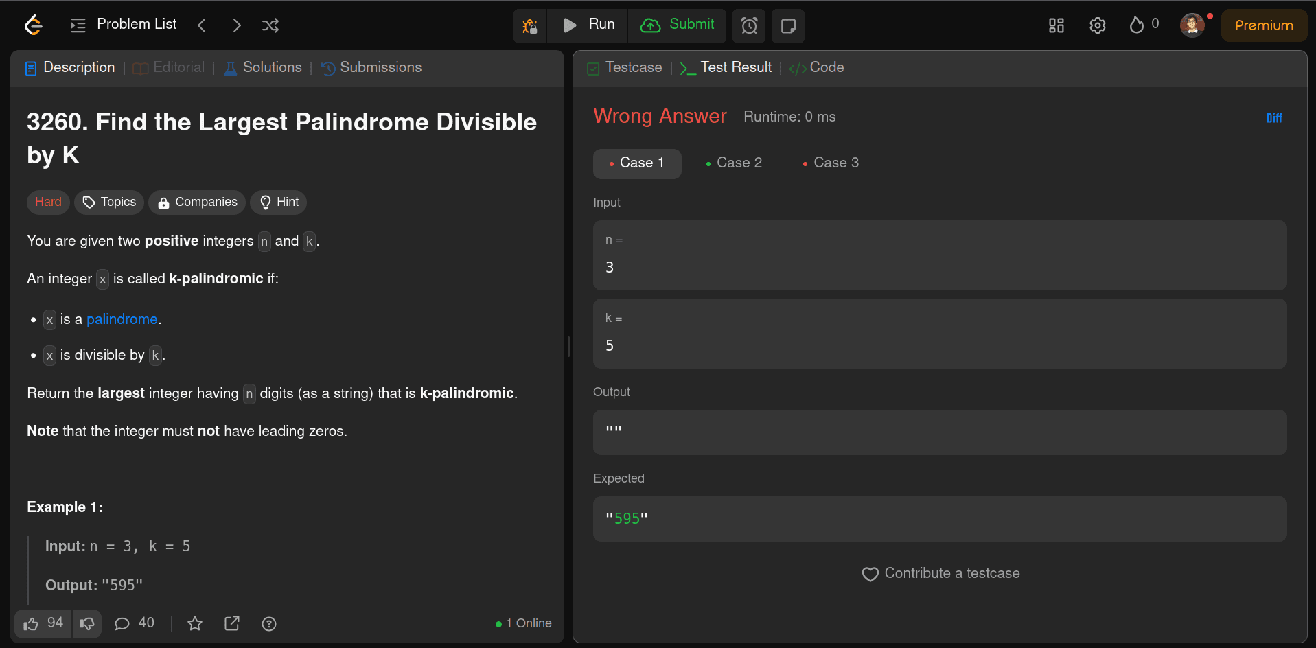The width and height of the screenshot is (1316, 648).
Task: Open the settings gear icon
Action: tap(1098, 25)
